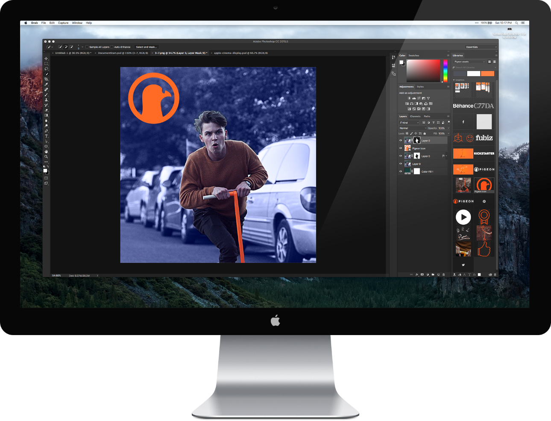551x421 pixels.
Task: Create new group folder icon in Layers panel
Action: [x=433, y=274]
